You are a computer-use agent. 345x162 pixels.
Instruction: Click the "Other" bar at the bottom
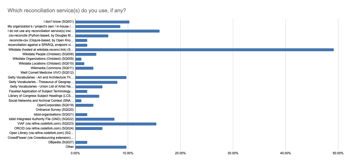pos(101,147)
